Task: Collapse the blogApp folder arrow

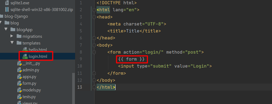Action: point(6,29)
